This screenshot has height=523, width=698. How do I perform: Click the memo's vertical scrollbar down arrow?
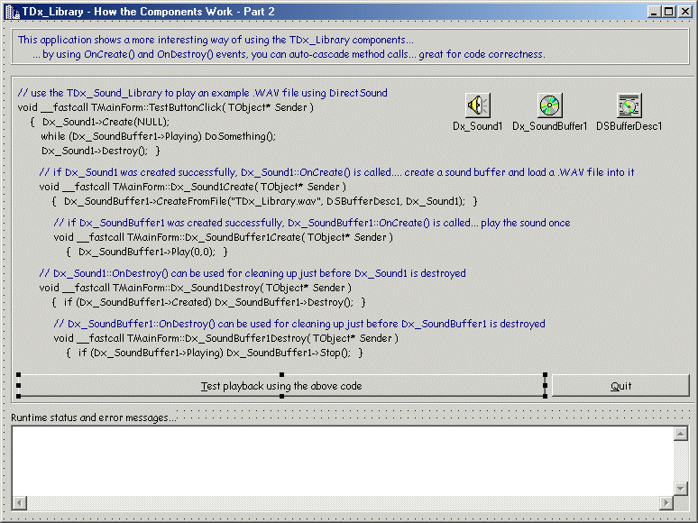click(x=681, y=487)
